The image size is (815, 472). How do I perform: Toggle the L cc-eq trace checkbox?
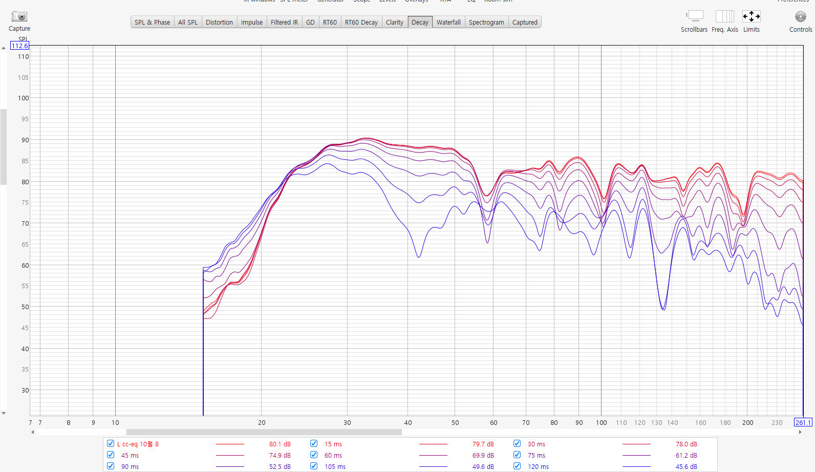tap(111, 443)
